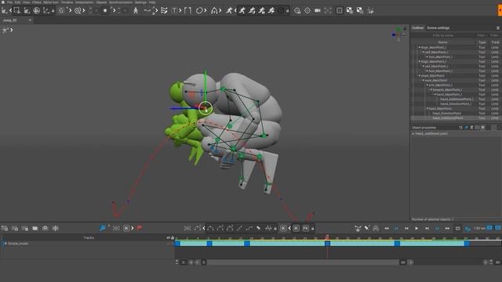Toggle the viewport lock icon near axis gizmo
This screenshot has width=502, height=282.
pos(405,28)
